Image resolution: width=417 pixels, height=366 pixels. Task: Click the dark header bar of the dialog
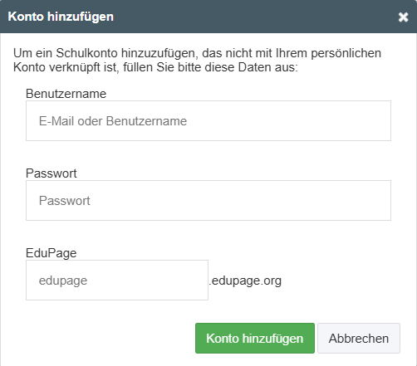click(208, 17)
